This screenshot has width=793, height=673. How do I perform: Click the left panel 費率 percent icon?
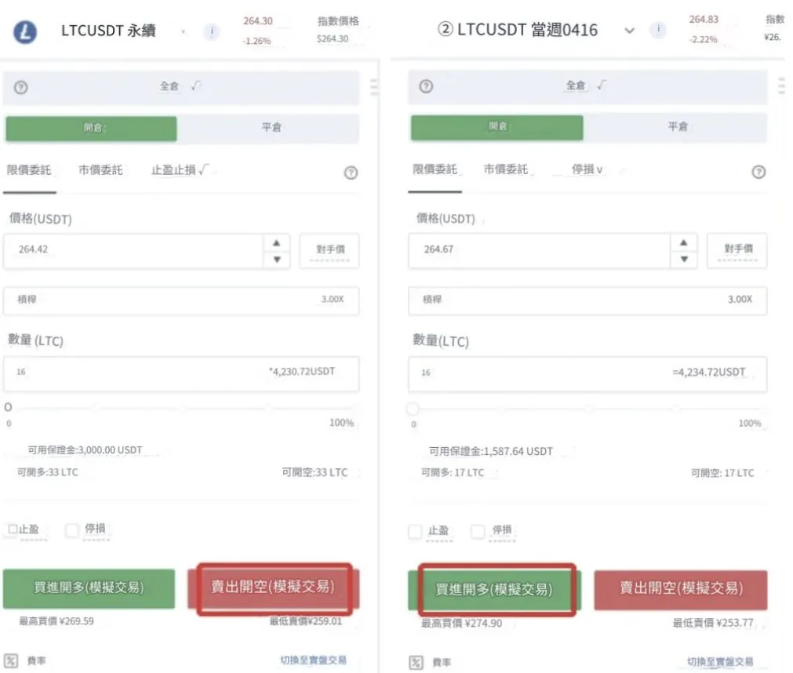pos(11,660)
